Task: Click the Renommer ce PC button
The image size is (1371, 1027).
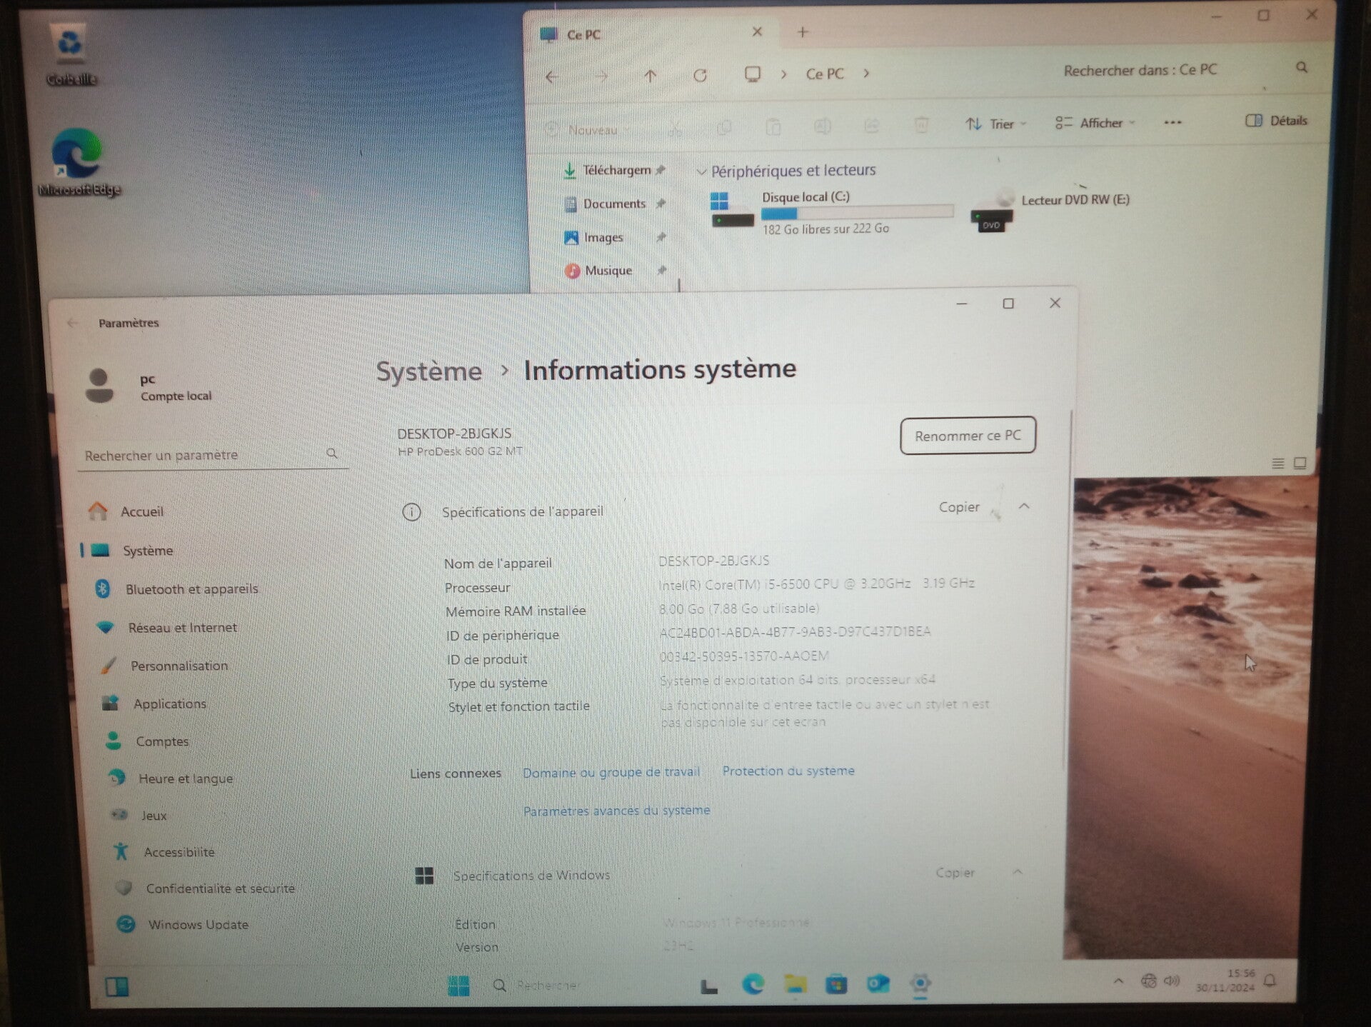Action: [967, 436]
